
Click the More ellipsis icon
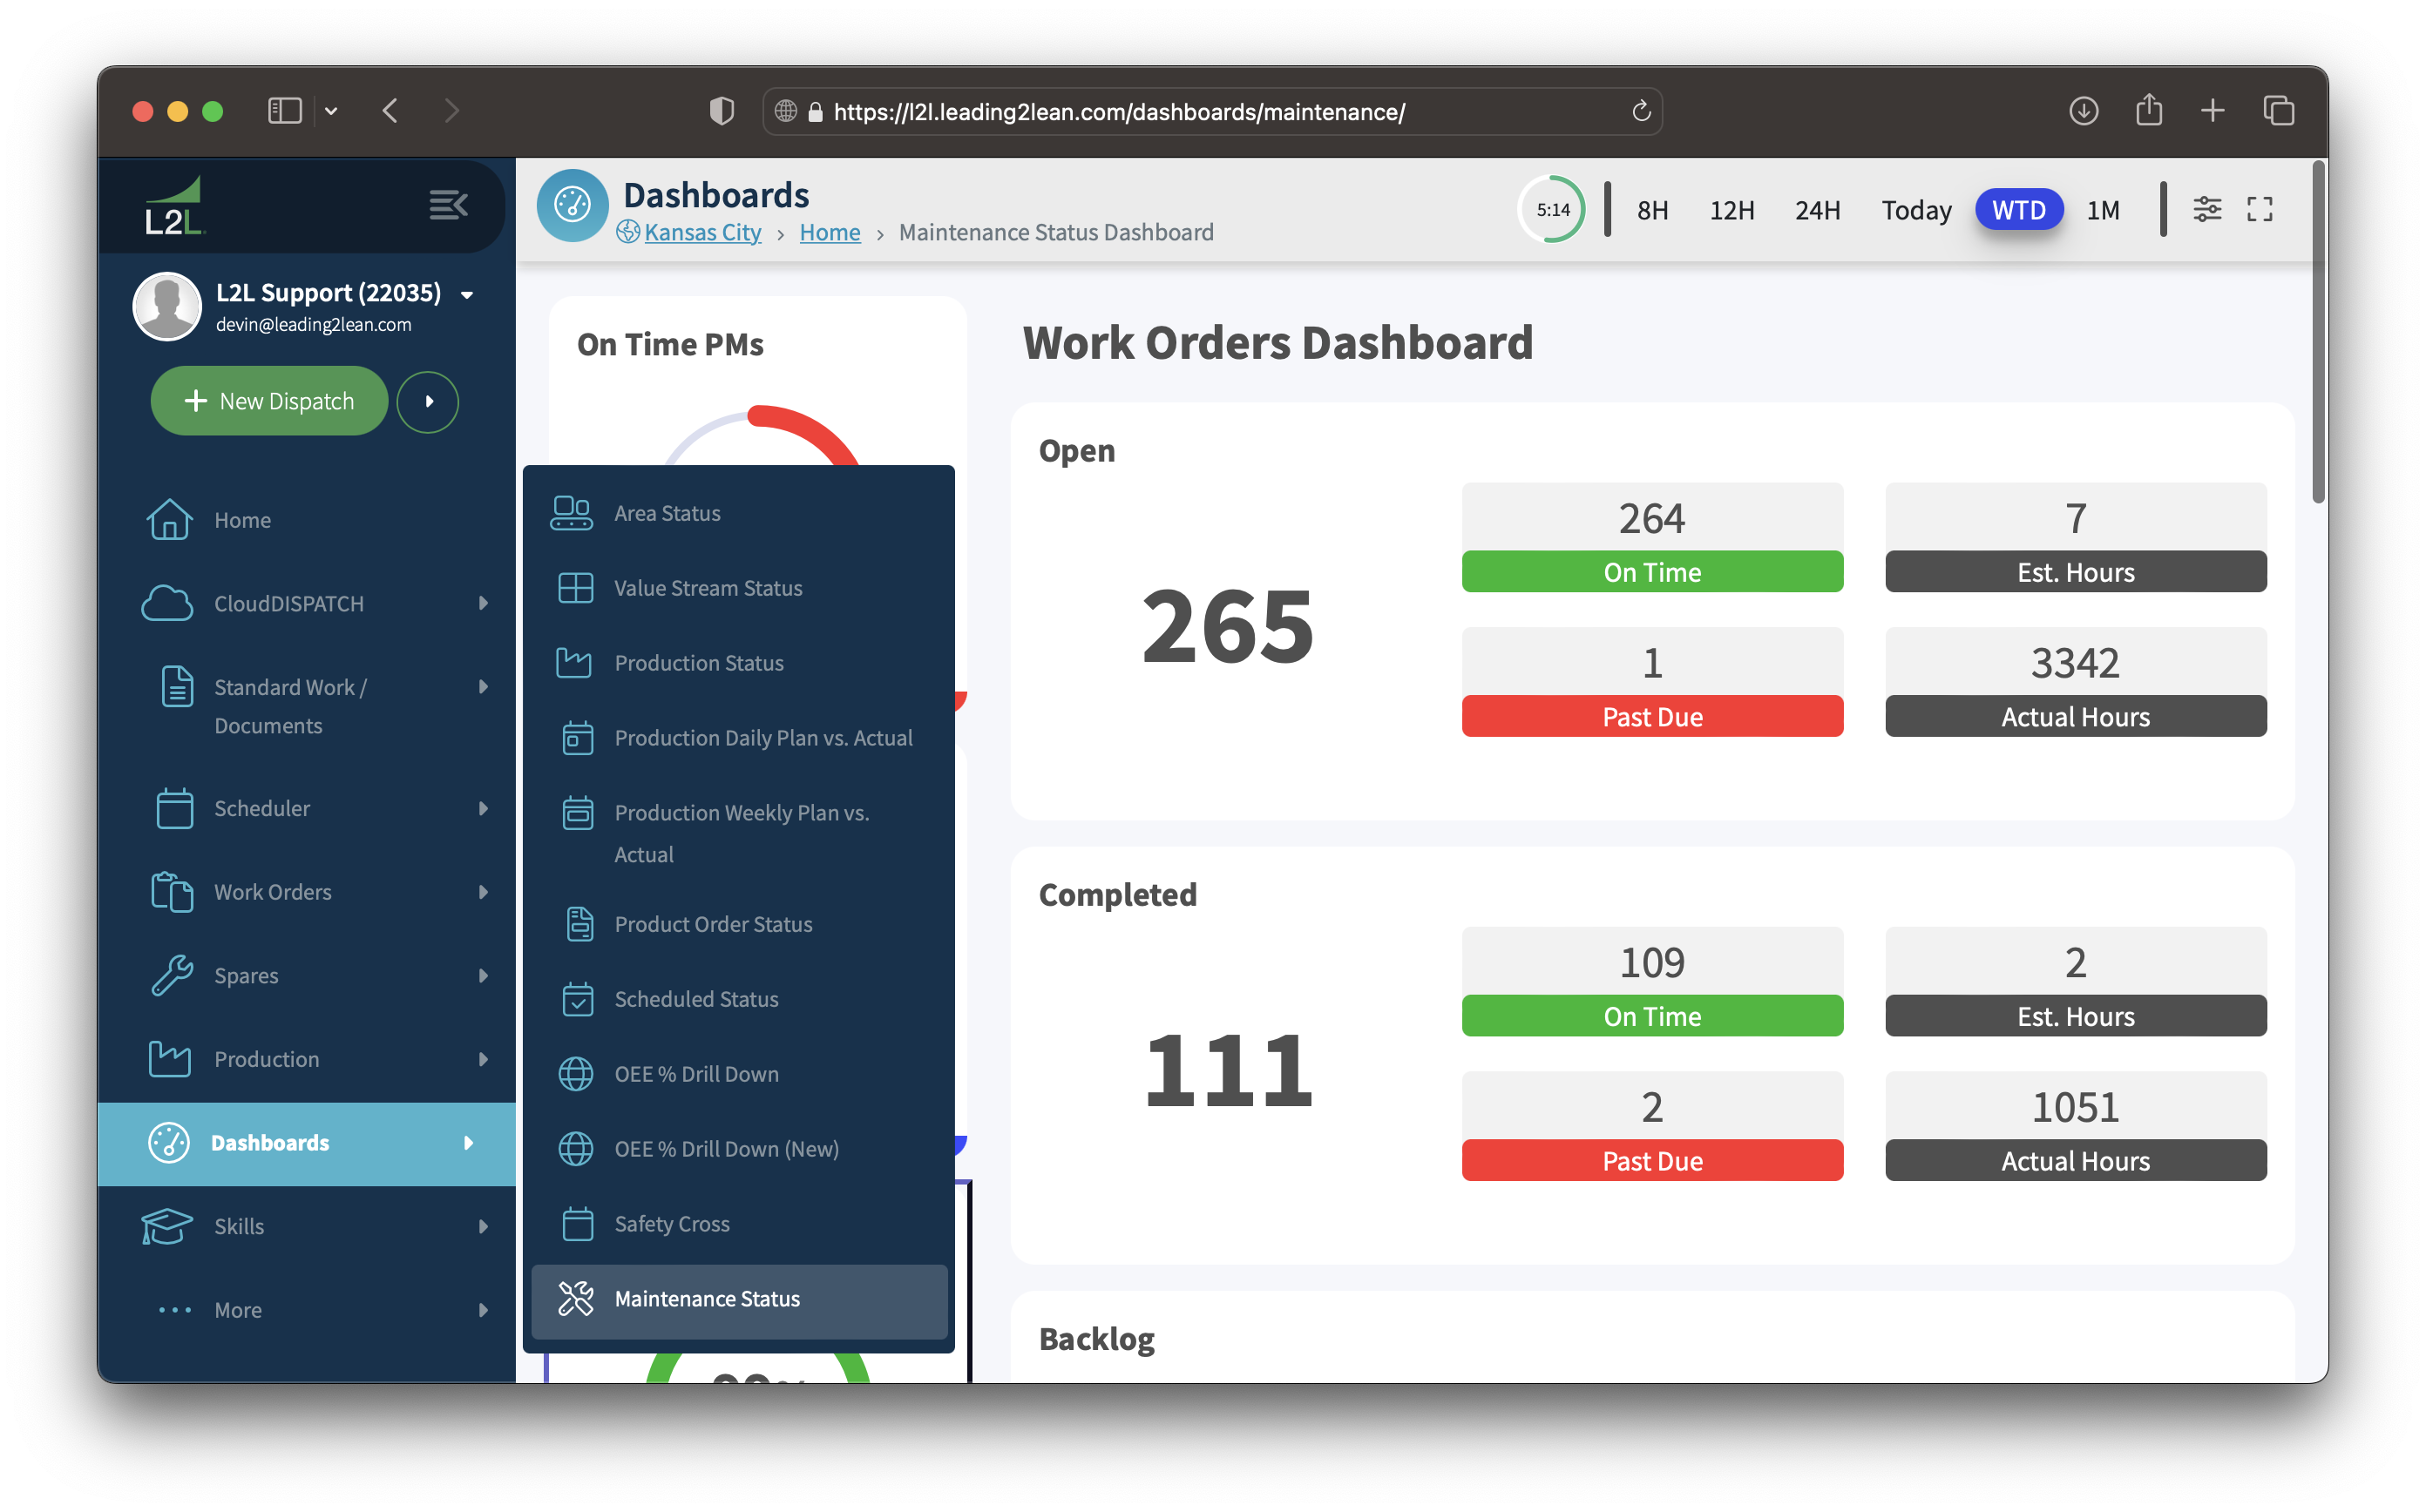(x=174, y=1309)
